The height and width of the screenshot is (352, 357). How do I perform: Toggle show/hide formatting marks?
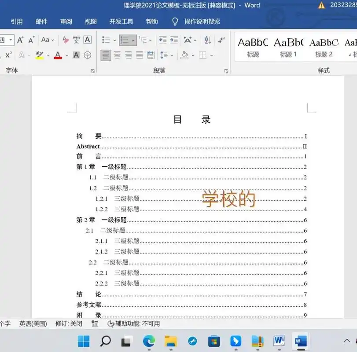(221, 40)
